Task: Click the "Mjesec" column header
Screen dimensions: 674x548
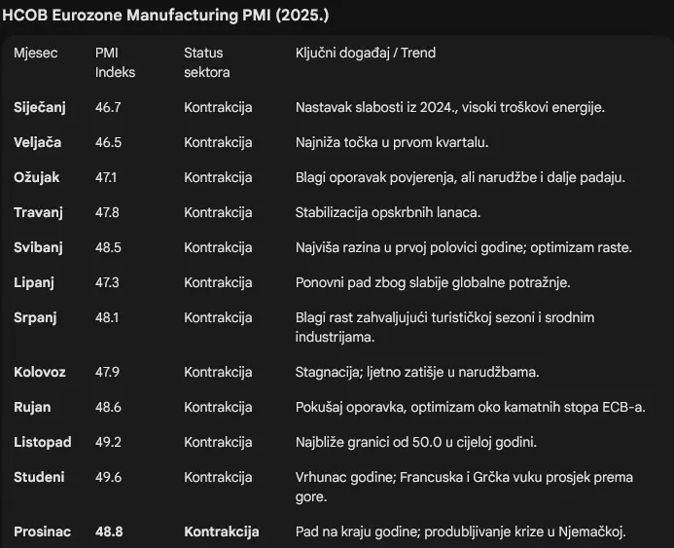Action: click(36, 53)
